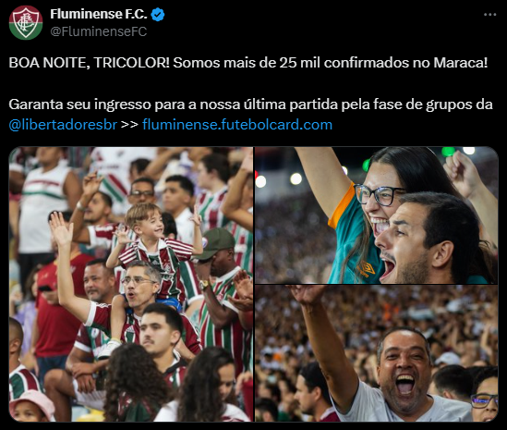The image size is (507, 430).
Task: Open the Fluminense crest profile avatar
Action: pos(26,23)
